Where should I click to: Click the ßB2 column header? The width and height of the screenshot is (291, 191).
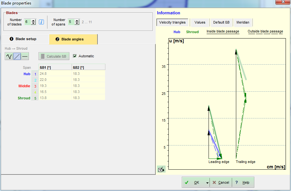pyautogui.click(x=88, y=67)
